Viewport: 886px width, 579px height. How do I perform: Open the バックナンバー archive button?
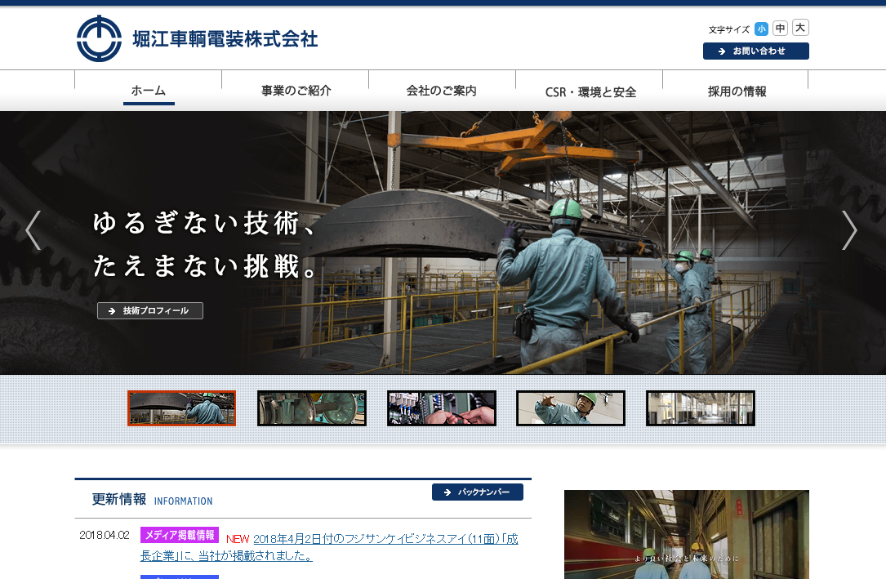coord(478,492)
